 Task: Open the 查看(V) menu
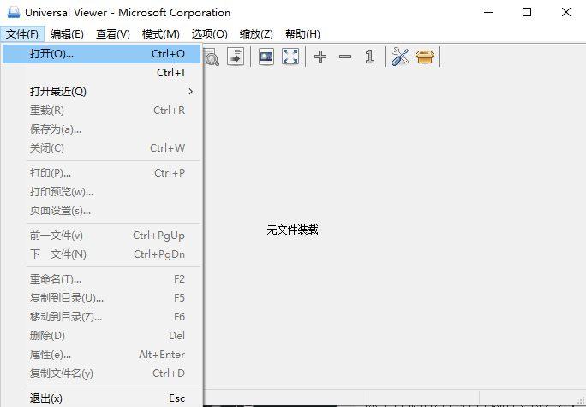(x=113, y=34)
